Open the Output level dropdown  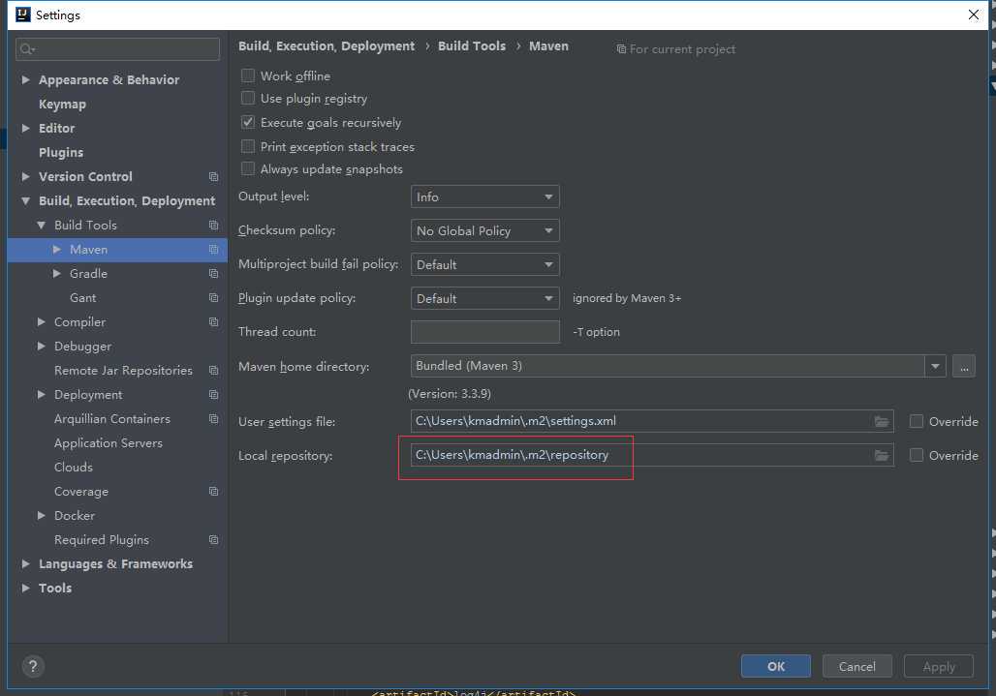pos(485,197)
